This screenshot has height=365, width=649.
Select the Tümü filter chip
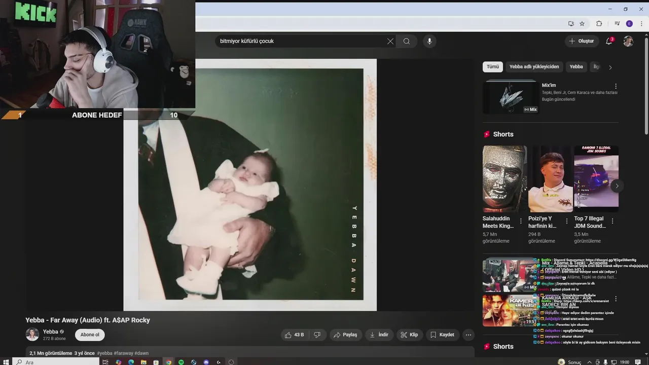click(x=493, y=67)
